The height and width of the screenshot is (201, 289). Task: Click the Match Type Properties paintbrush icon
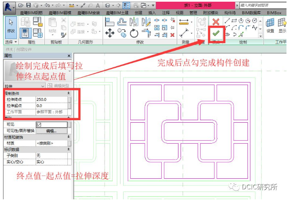64,35
